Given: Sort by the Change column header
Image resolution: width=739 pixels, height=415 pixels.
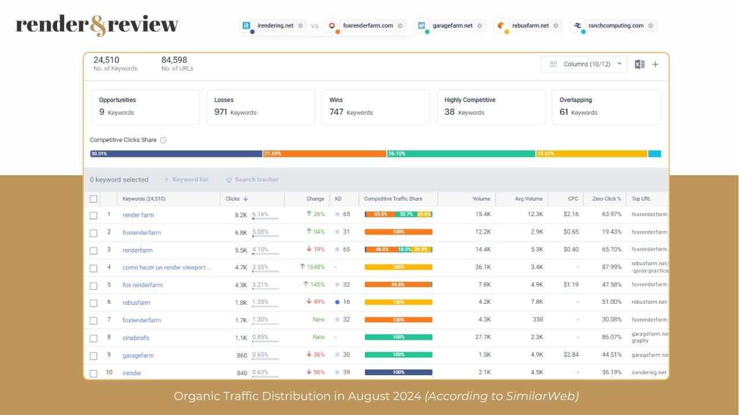Looking at the screenshot, I should click(x=315, y=199).
